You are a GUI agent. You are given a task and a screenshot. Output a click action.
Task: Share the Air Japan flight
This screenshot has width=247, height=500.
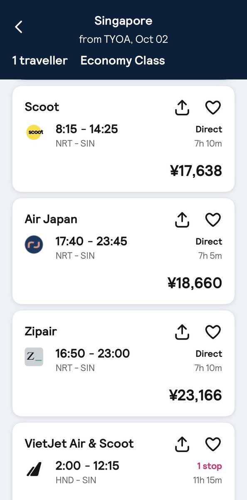(x=182, y=220)
